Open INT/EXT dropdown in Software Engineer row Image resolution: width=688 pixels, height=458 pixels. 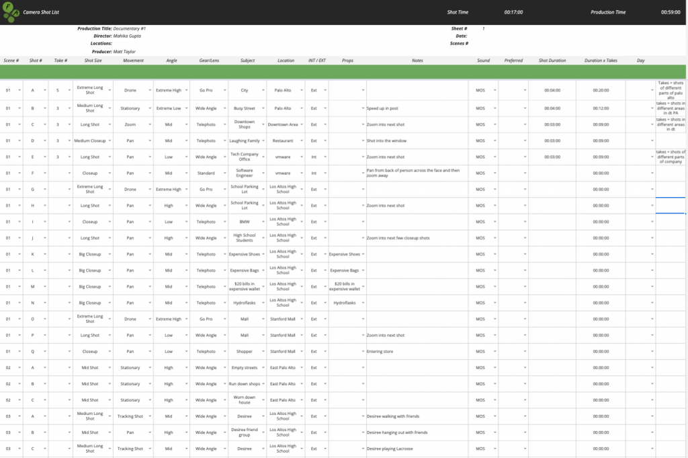pos(324,173)
